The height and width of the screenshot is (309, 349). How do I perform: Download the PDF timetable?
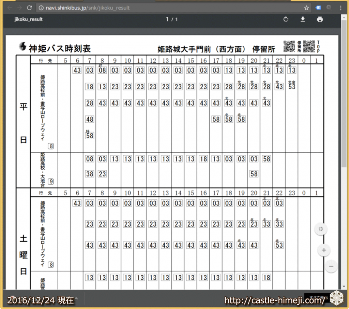pos(303,19)
